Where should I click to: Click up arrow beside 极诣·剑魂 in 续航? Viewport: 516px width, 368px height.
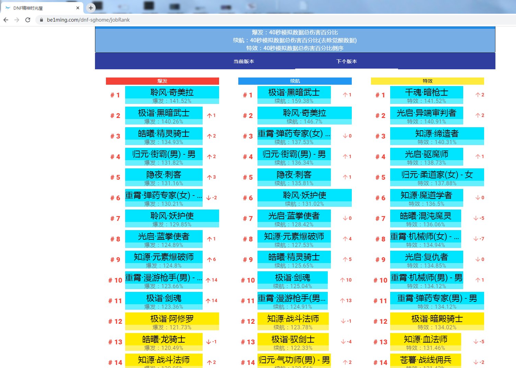pyautogui.click(x=342, y=280)
